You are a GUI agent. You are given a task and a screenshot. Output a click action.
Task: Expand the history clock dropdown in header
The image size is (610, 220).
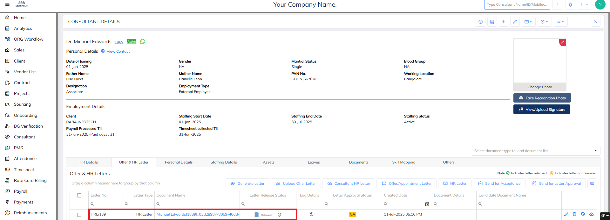544,22
